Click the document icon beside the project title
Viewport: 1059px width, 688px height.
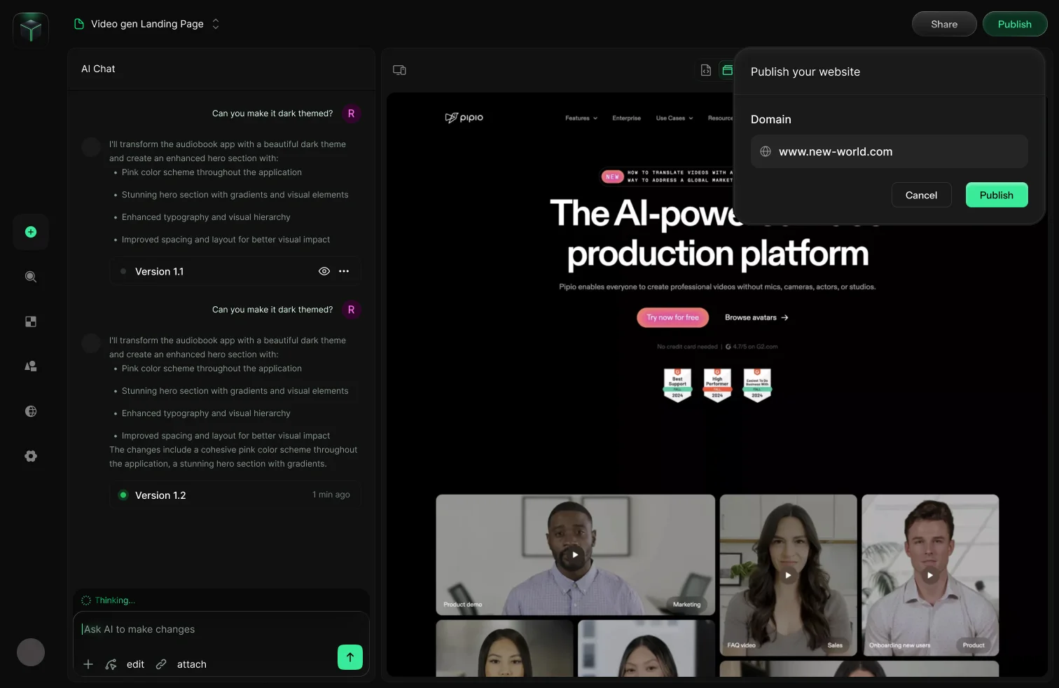point(79,24)
